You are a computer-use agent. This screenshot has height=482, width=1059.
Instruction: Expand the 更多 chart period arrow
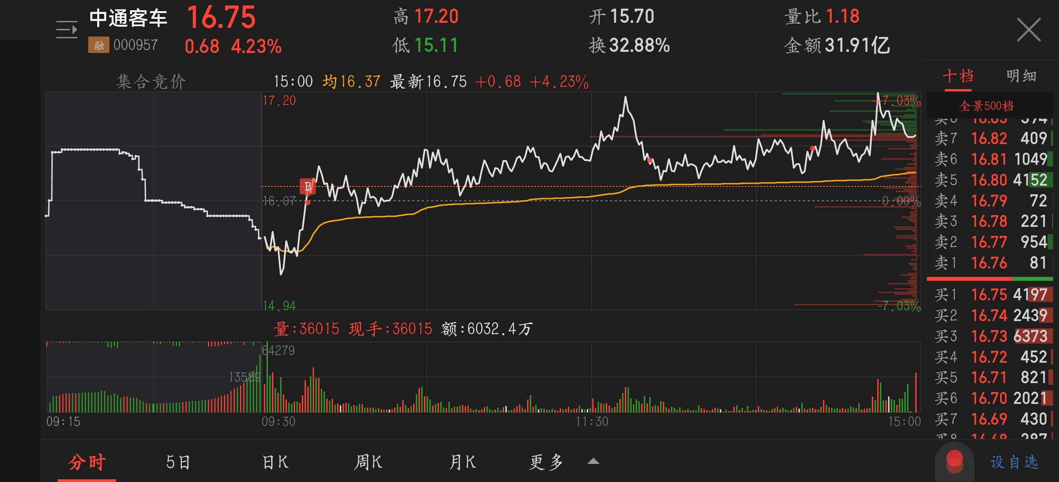[x=593, y=461]
